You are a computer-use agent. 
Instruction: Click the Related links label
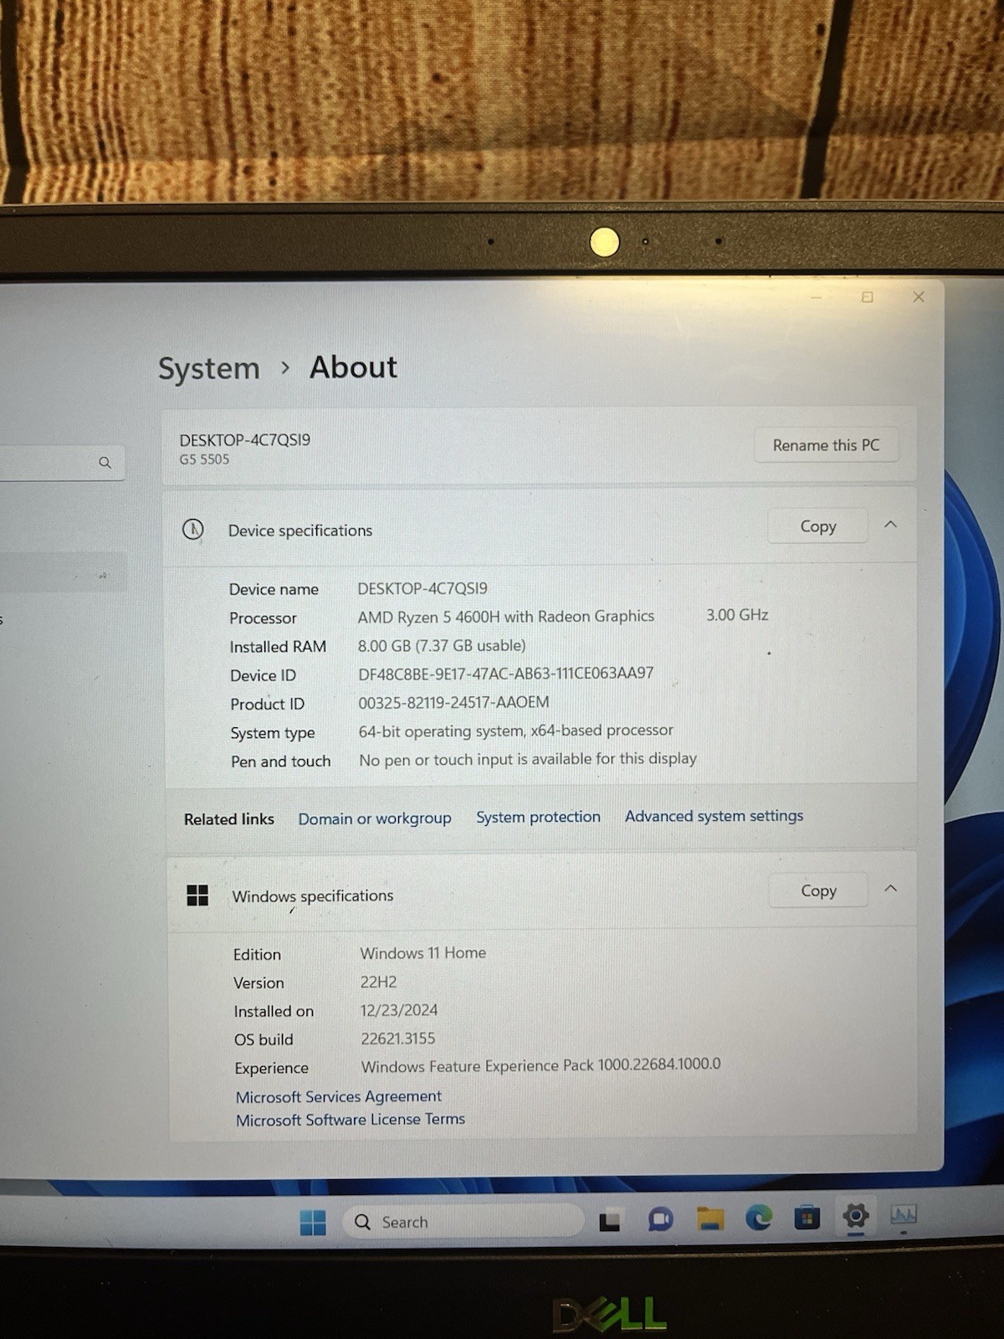[x=229, y=819]
